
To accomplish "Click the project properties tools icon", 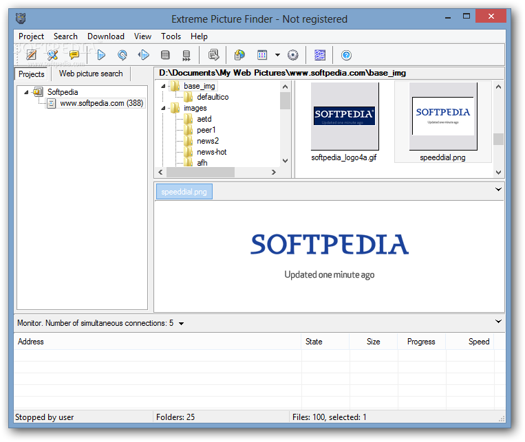I will pos(52,55).
